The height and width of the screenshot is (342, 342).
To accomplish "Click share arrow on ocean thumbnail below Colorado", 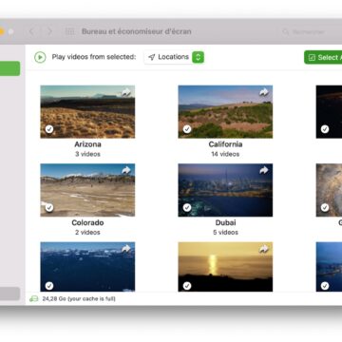I will [x=126, y=249].
